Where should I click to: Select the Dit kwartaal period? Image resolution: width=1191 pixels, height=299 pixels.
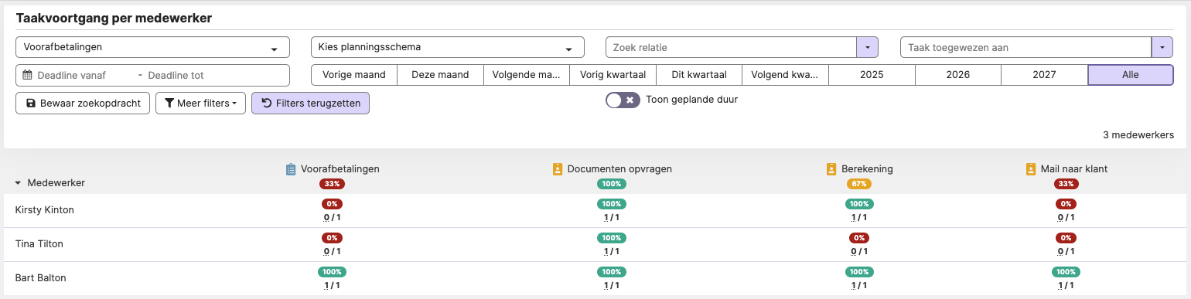pyautogui.click(x=699, y=75)
